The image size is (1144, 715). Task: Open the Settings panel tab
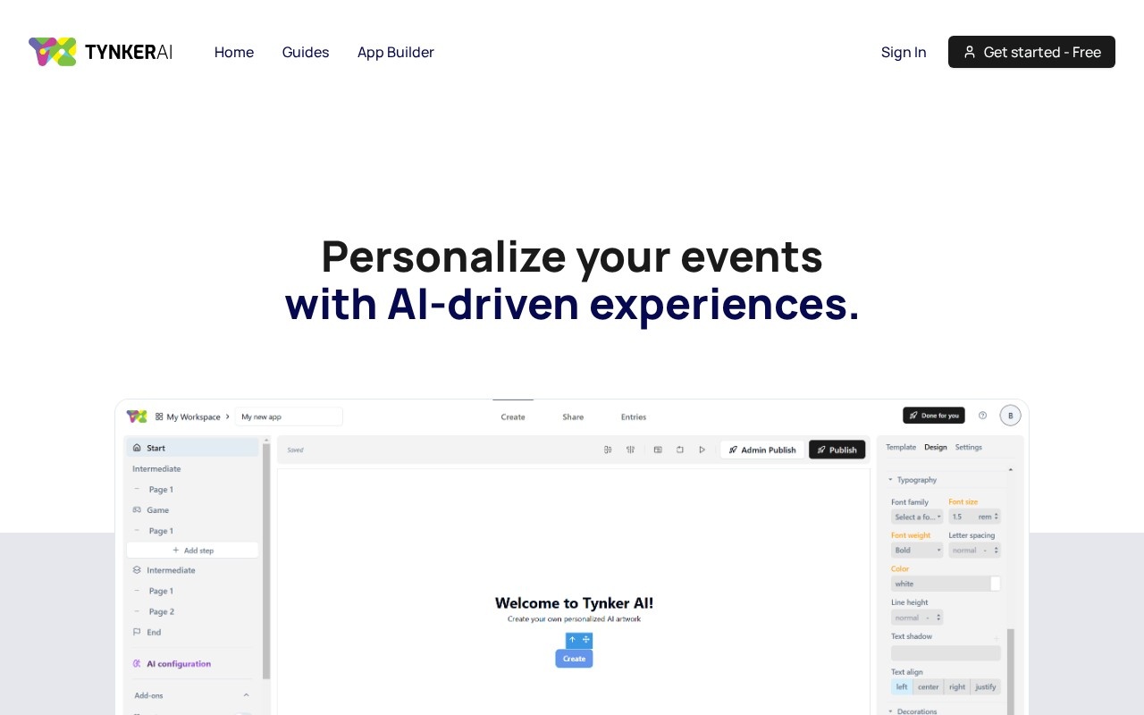pos(969,447)
